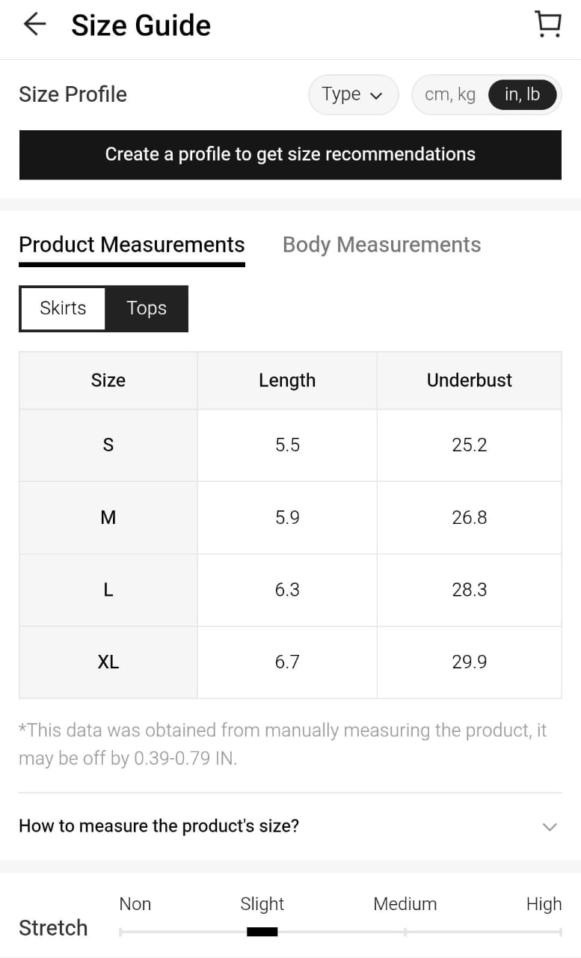Select the in, lb unit option

(522, 95)
